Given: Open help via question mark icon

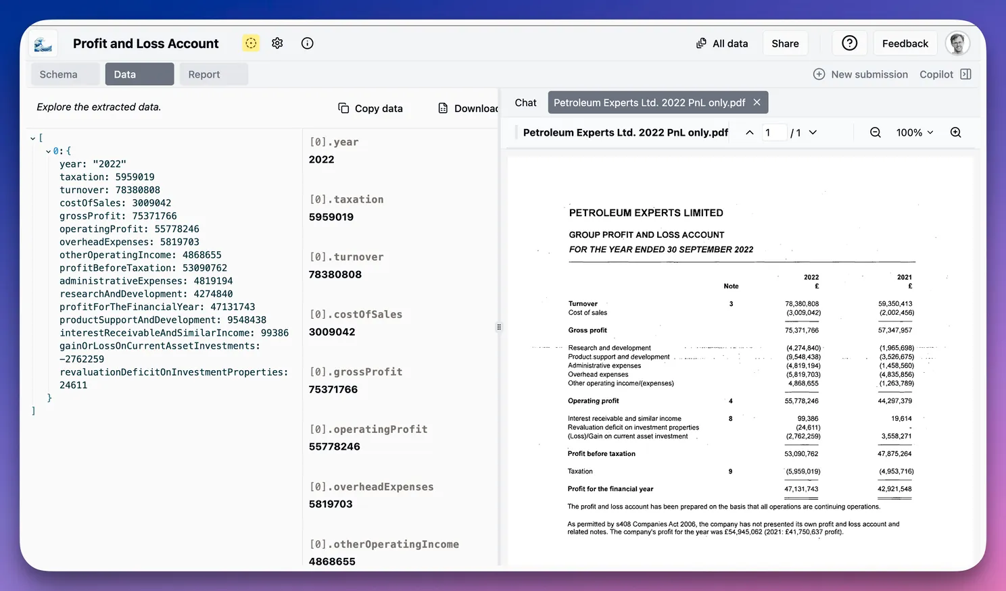Looking at the screenshot, I should click(849, 43).
